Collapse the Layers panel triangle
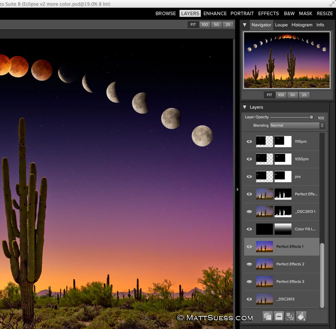The width and height of the screenshot is (336, 329). [x=245, y=107]
